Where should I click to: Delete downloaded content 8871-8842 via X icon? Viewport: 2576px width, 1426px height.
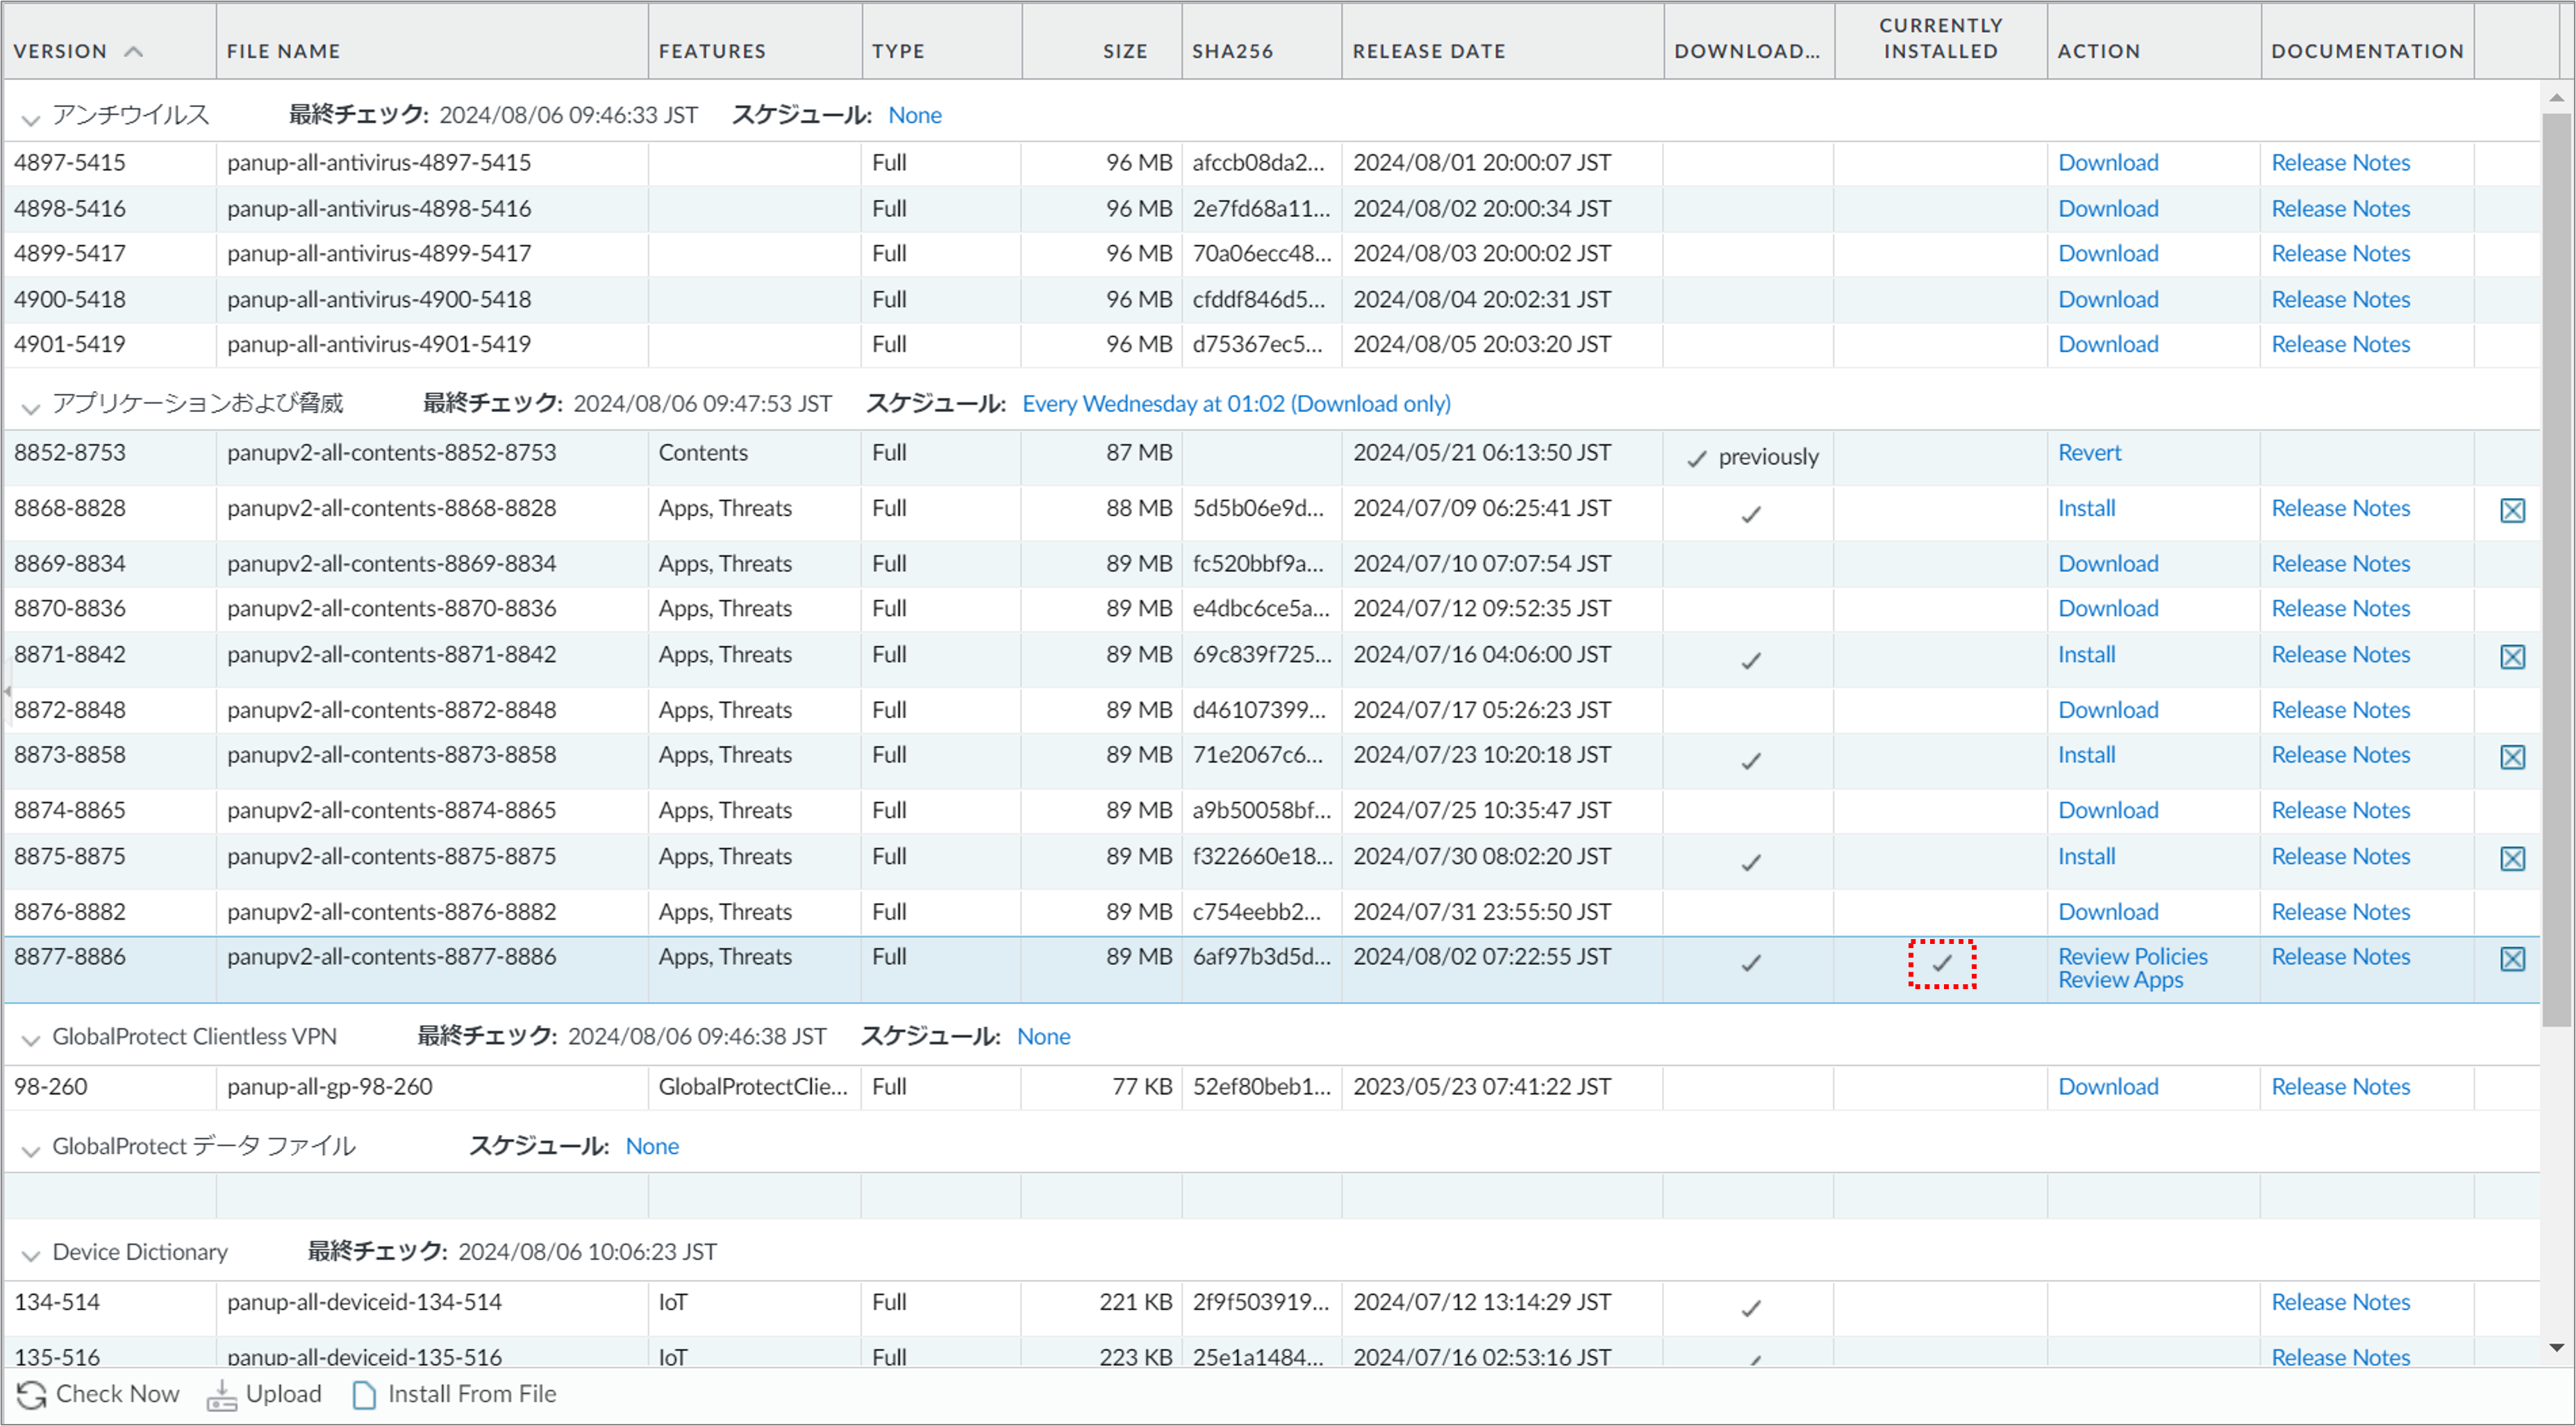[x=2512, y=656]
